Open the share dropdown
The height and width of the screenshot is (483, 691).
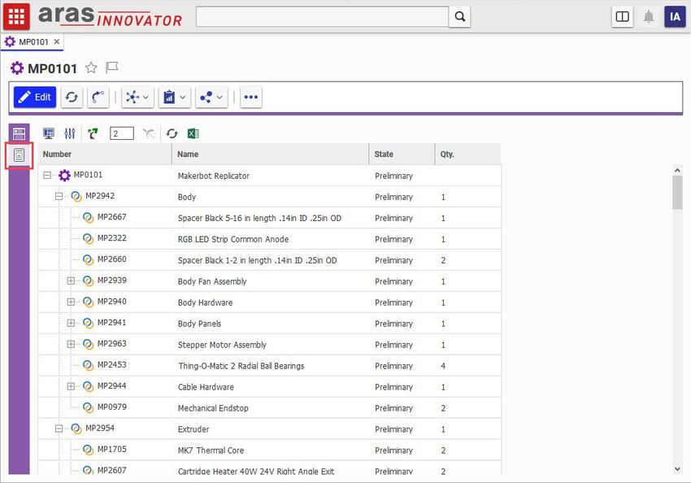point(211,97)
